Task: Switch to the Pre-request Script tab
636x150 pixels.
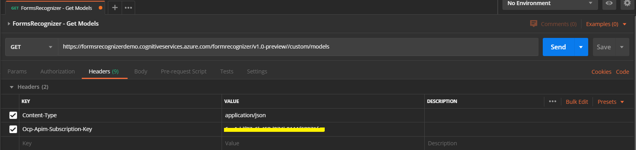Action: pyautogui.click(x=184, y=71)
